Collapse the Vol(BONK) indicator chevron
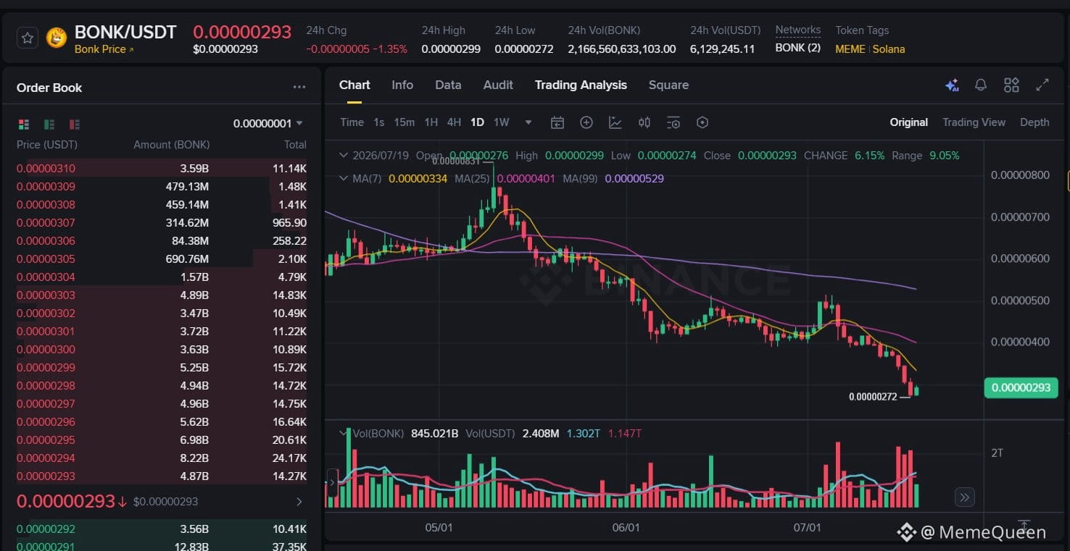The image size is (1070, 551). click(x=344, y=433)
